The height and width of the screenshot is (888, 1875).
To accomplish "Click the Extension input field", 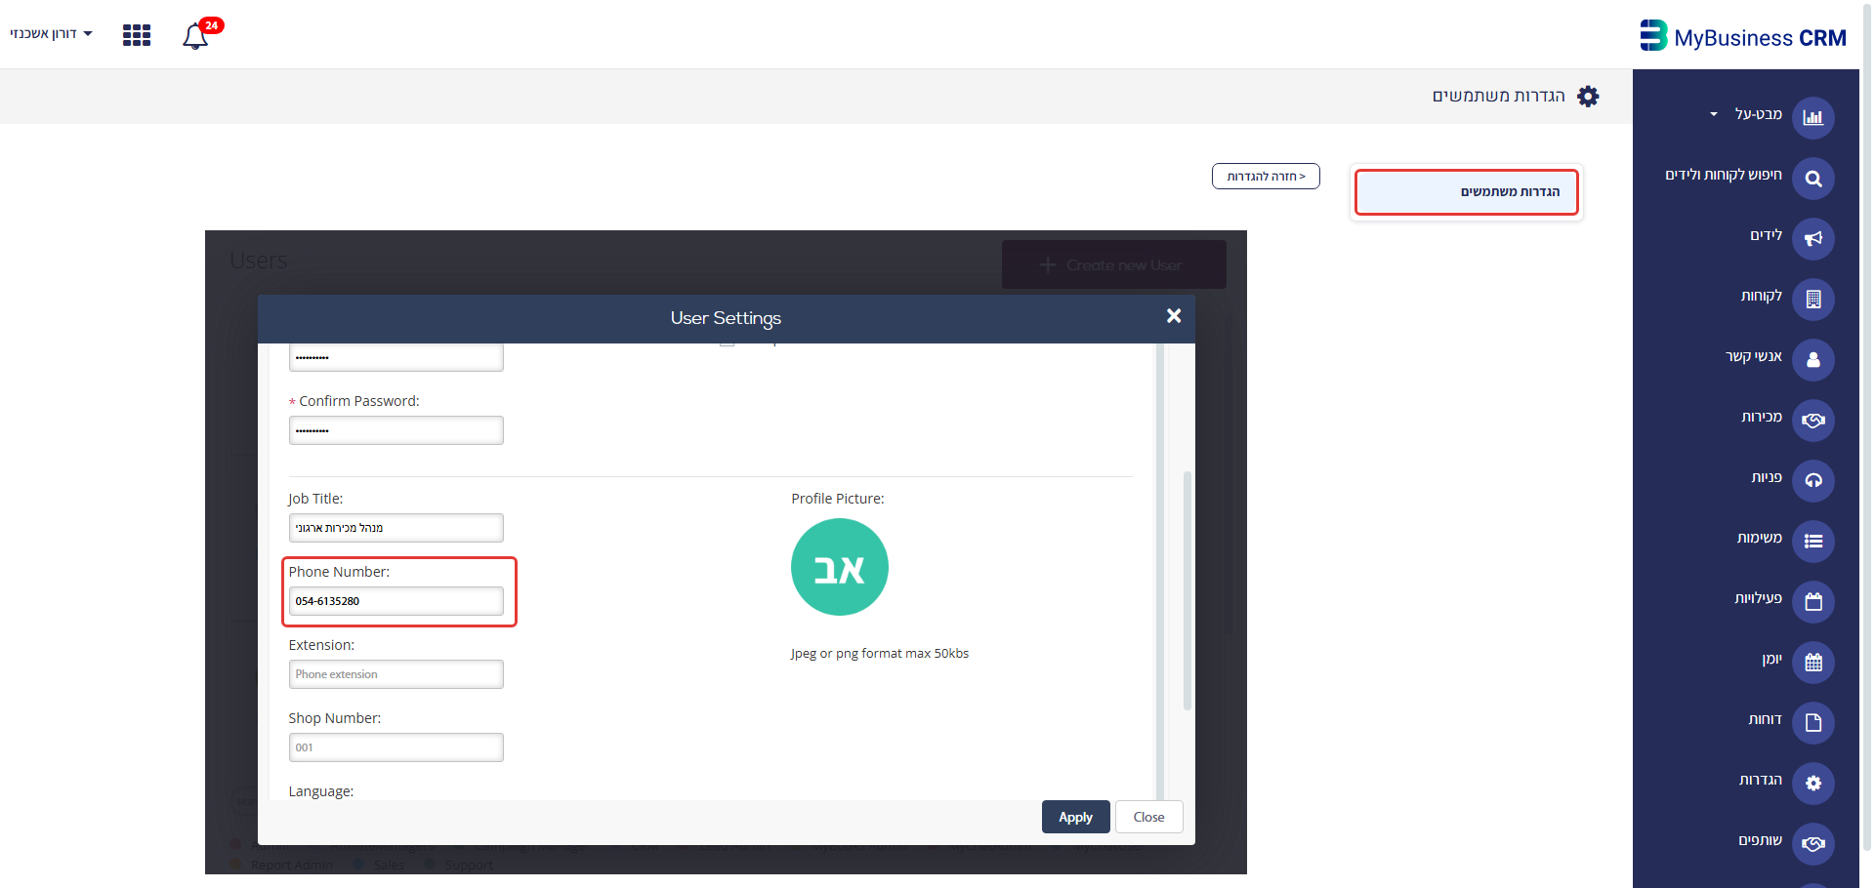I will (x=396, y=674).
